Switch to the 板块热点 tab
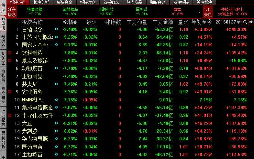The height and width of the screenshot is (159, 254). pyautogui.click(x=18, y=2)
